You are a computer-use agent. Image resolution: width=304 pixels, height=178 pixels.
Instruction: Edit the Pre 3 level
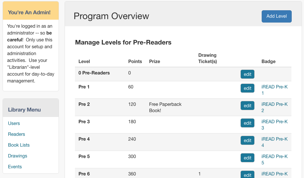pyautogui.click(x=247, y=123)
